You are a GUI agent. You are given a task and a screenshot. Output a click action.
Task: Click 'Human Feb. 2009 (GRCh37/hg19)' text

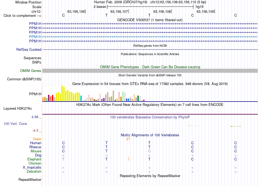121,2
